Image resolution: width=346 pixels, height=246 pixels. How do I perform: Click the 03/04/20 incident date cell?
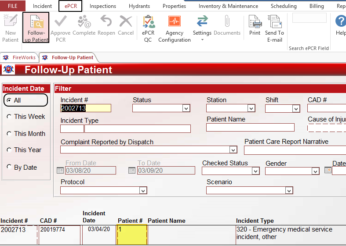click(x=99, y=235)
